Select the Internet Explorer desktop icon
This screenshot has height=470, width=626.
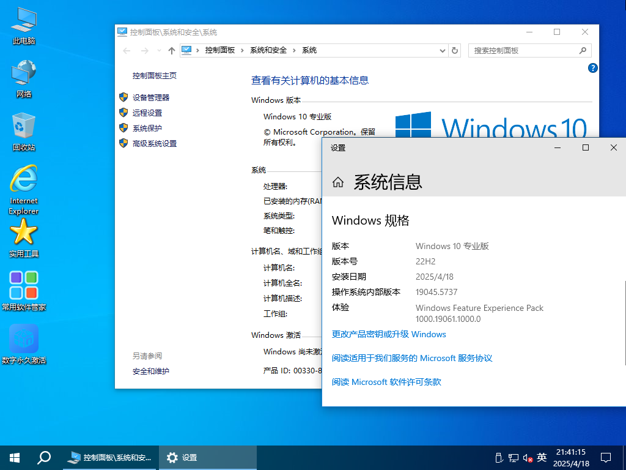point(24,190)
